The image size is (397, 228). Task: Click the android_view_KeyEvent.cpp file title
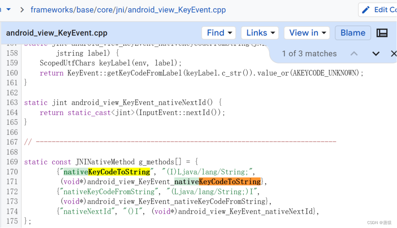[57, 33]
